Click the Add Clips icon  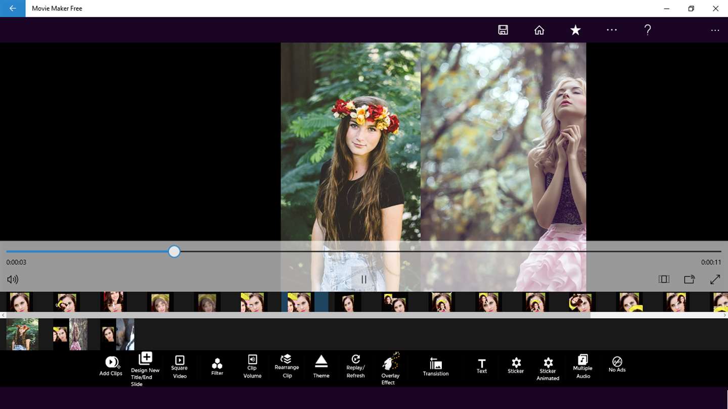point(111,362)
